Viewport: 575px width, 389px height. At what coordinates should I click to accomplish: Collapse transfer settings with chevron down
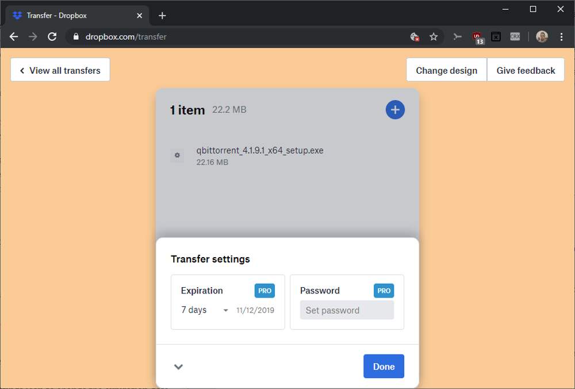tap(178, 367)
